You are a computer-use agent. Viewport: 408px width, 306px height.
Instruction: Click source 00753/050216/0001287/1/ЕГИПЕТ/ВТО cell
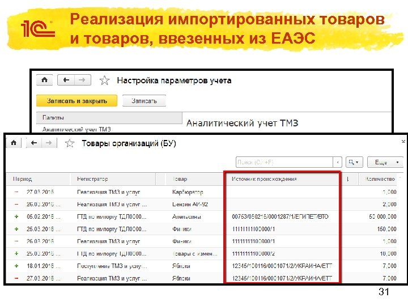(280, 216)
